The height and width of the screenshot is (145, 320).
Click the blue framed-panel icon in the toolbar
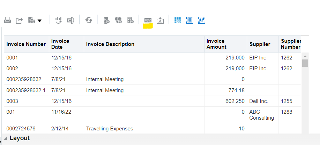tap(190, 20)
